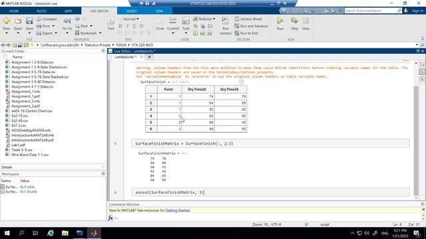
Task: Click the Open folder icon
Action: pyautogui.click(x=18, y=21)
